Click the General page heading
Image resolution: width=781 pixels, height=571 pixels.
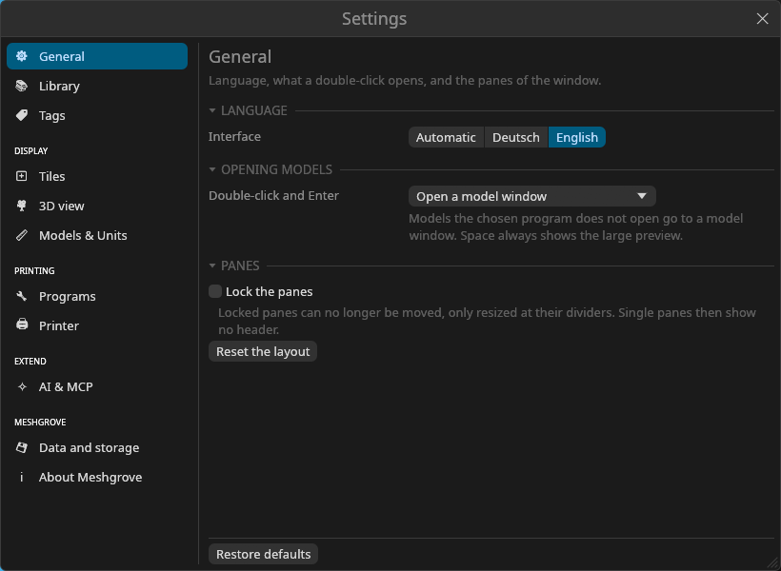coord(240,57)
